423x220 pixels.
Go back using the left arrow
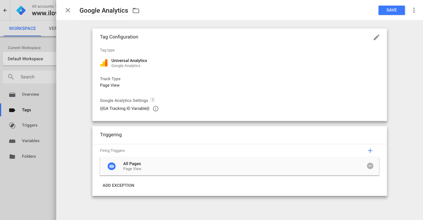pos(5,10)
